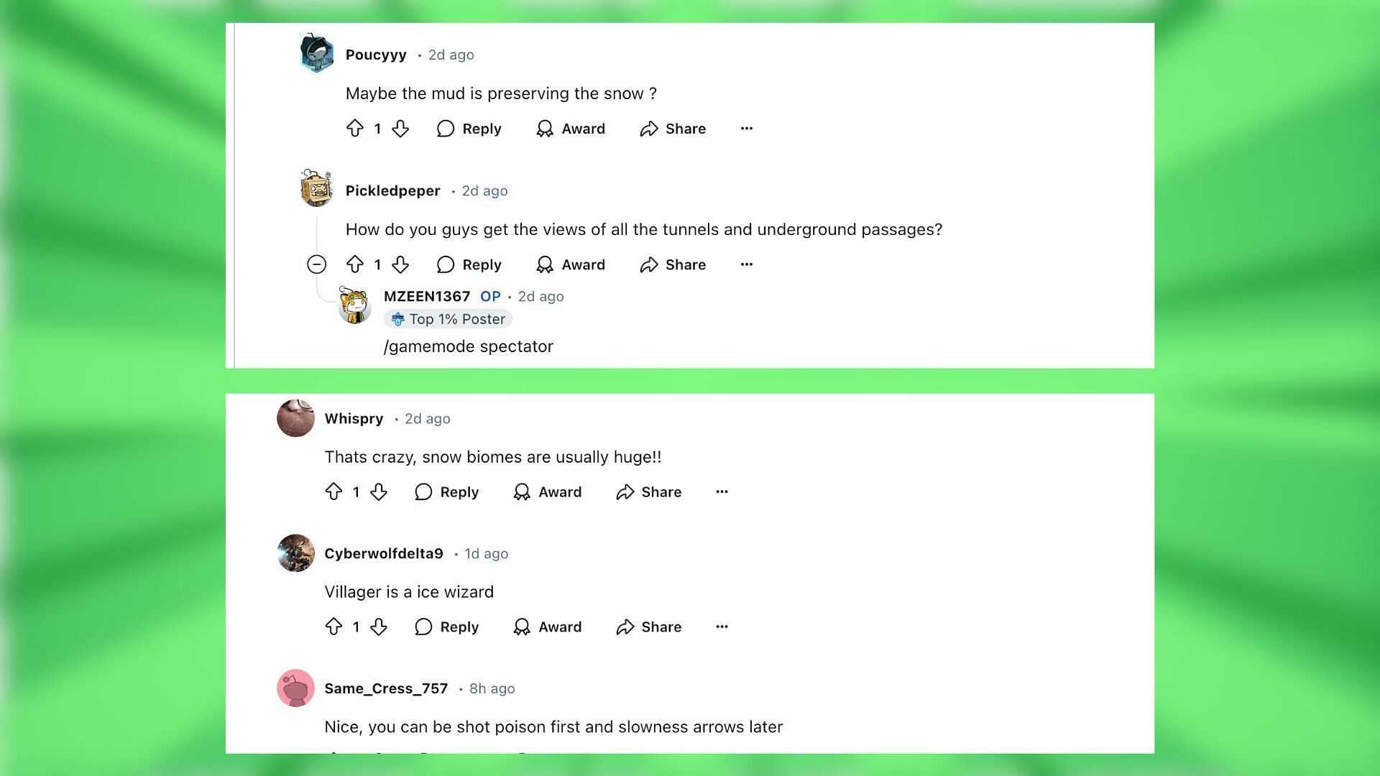Click Award button on Pickledpeper's comment
This screenshot has height=776, width=1380.
(570, 264)
